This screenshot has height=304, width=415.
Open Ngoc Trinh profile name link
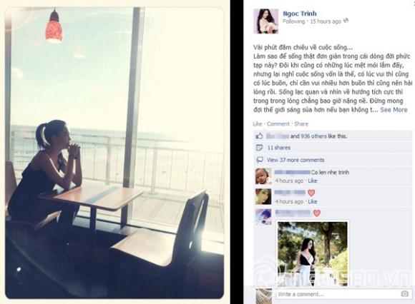[x=300, y=14]
